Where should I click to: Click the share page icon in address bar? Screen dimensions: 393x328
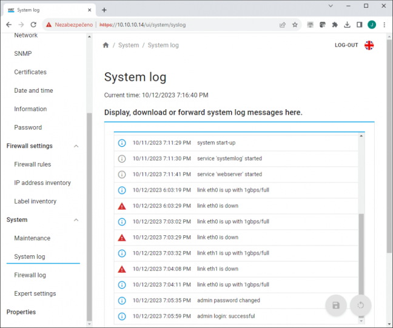click(283, 25)
